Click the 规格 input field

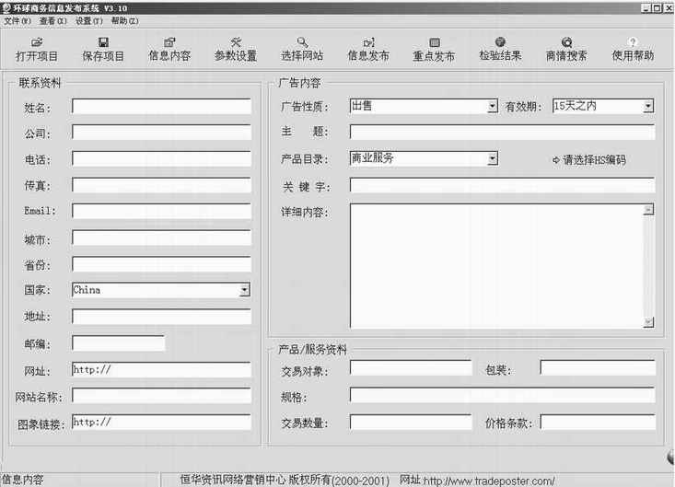coord(503,395)
